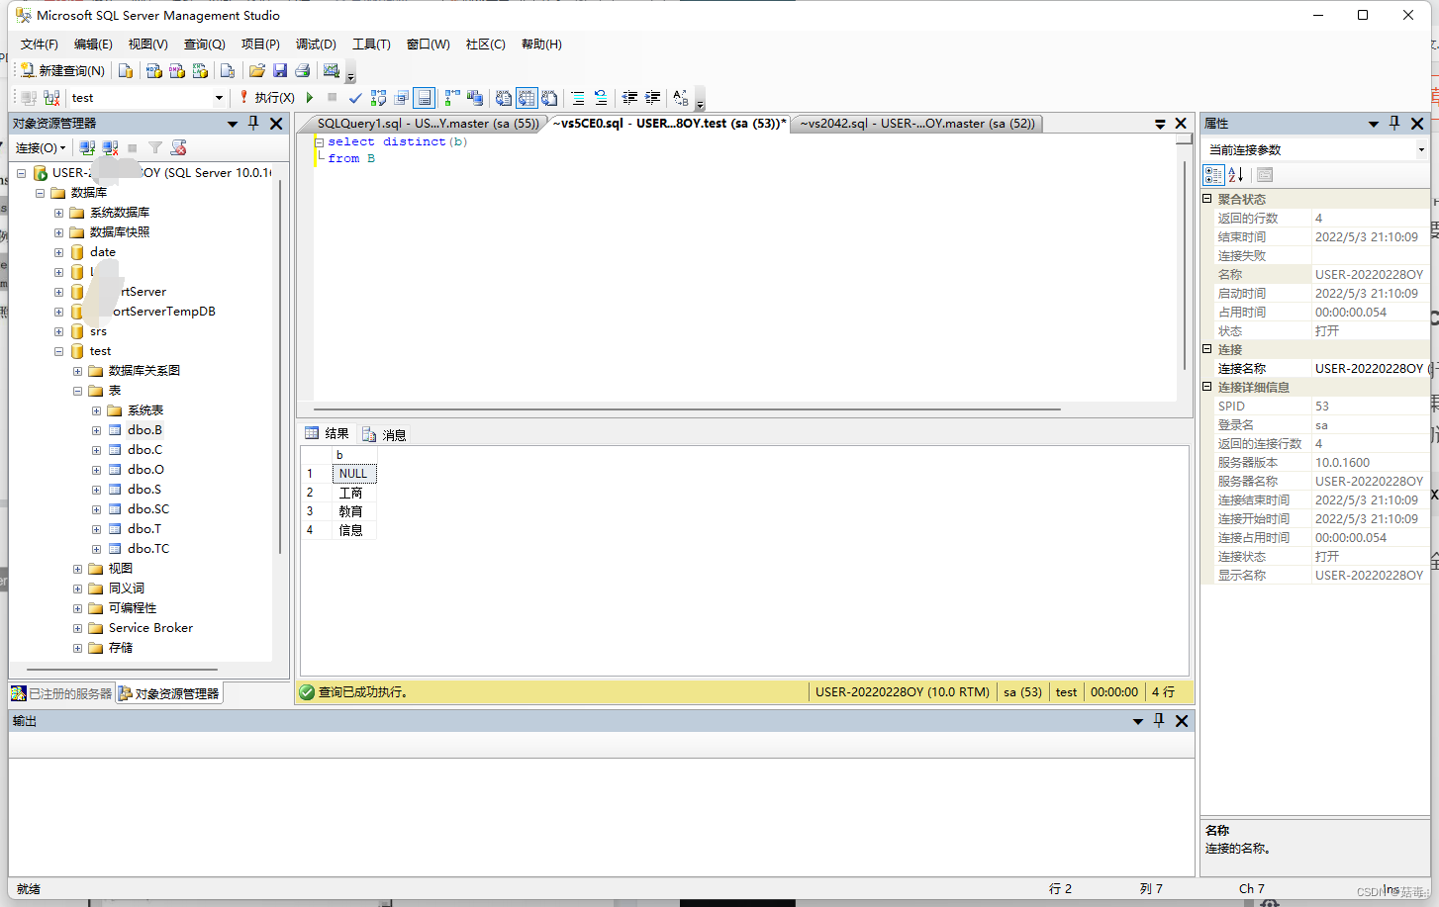Click the query editor horizontal scrollbar
The height and width of the screenshot is (907, 1439).
click(x=687, y=408)
